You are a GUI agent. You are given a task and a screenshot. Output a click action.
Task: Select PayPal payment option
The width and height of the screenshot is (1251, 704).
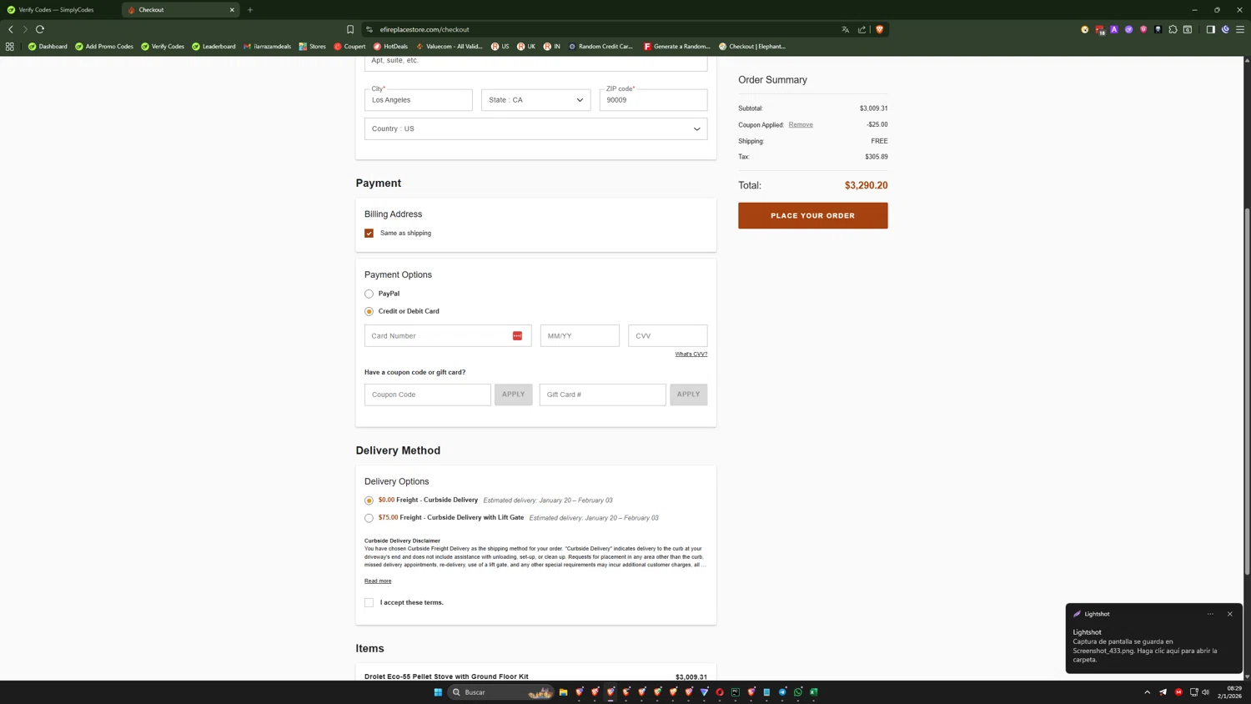369,294
